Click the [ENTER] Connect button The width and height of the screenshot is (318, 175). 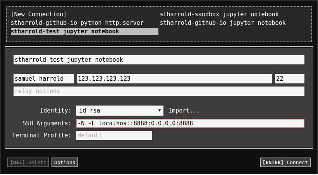285,163
